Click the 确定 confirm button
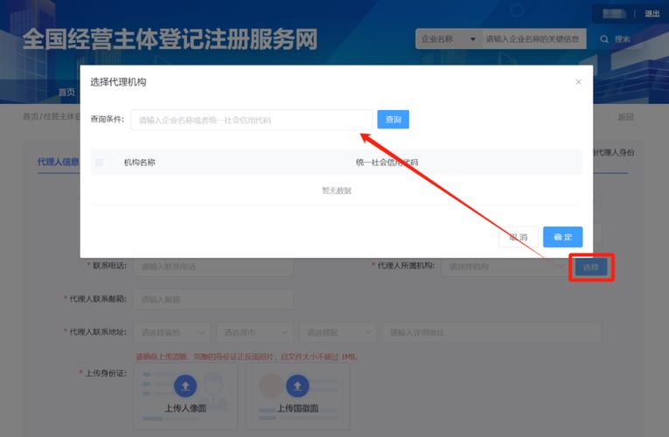 [x=562, y=237]
